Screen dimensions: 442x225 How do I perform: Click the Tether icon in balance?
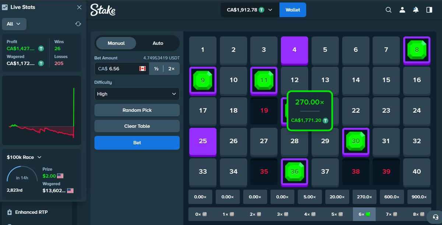(x=262, y=10)
